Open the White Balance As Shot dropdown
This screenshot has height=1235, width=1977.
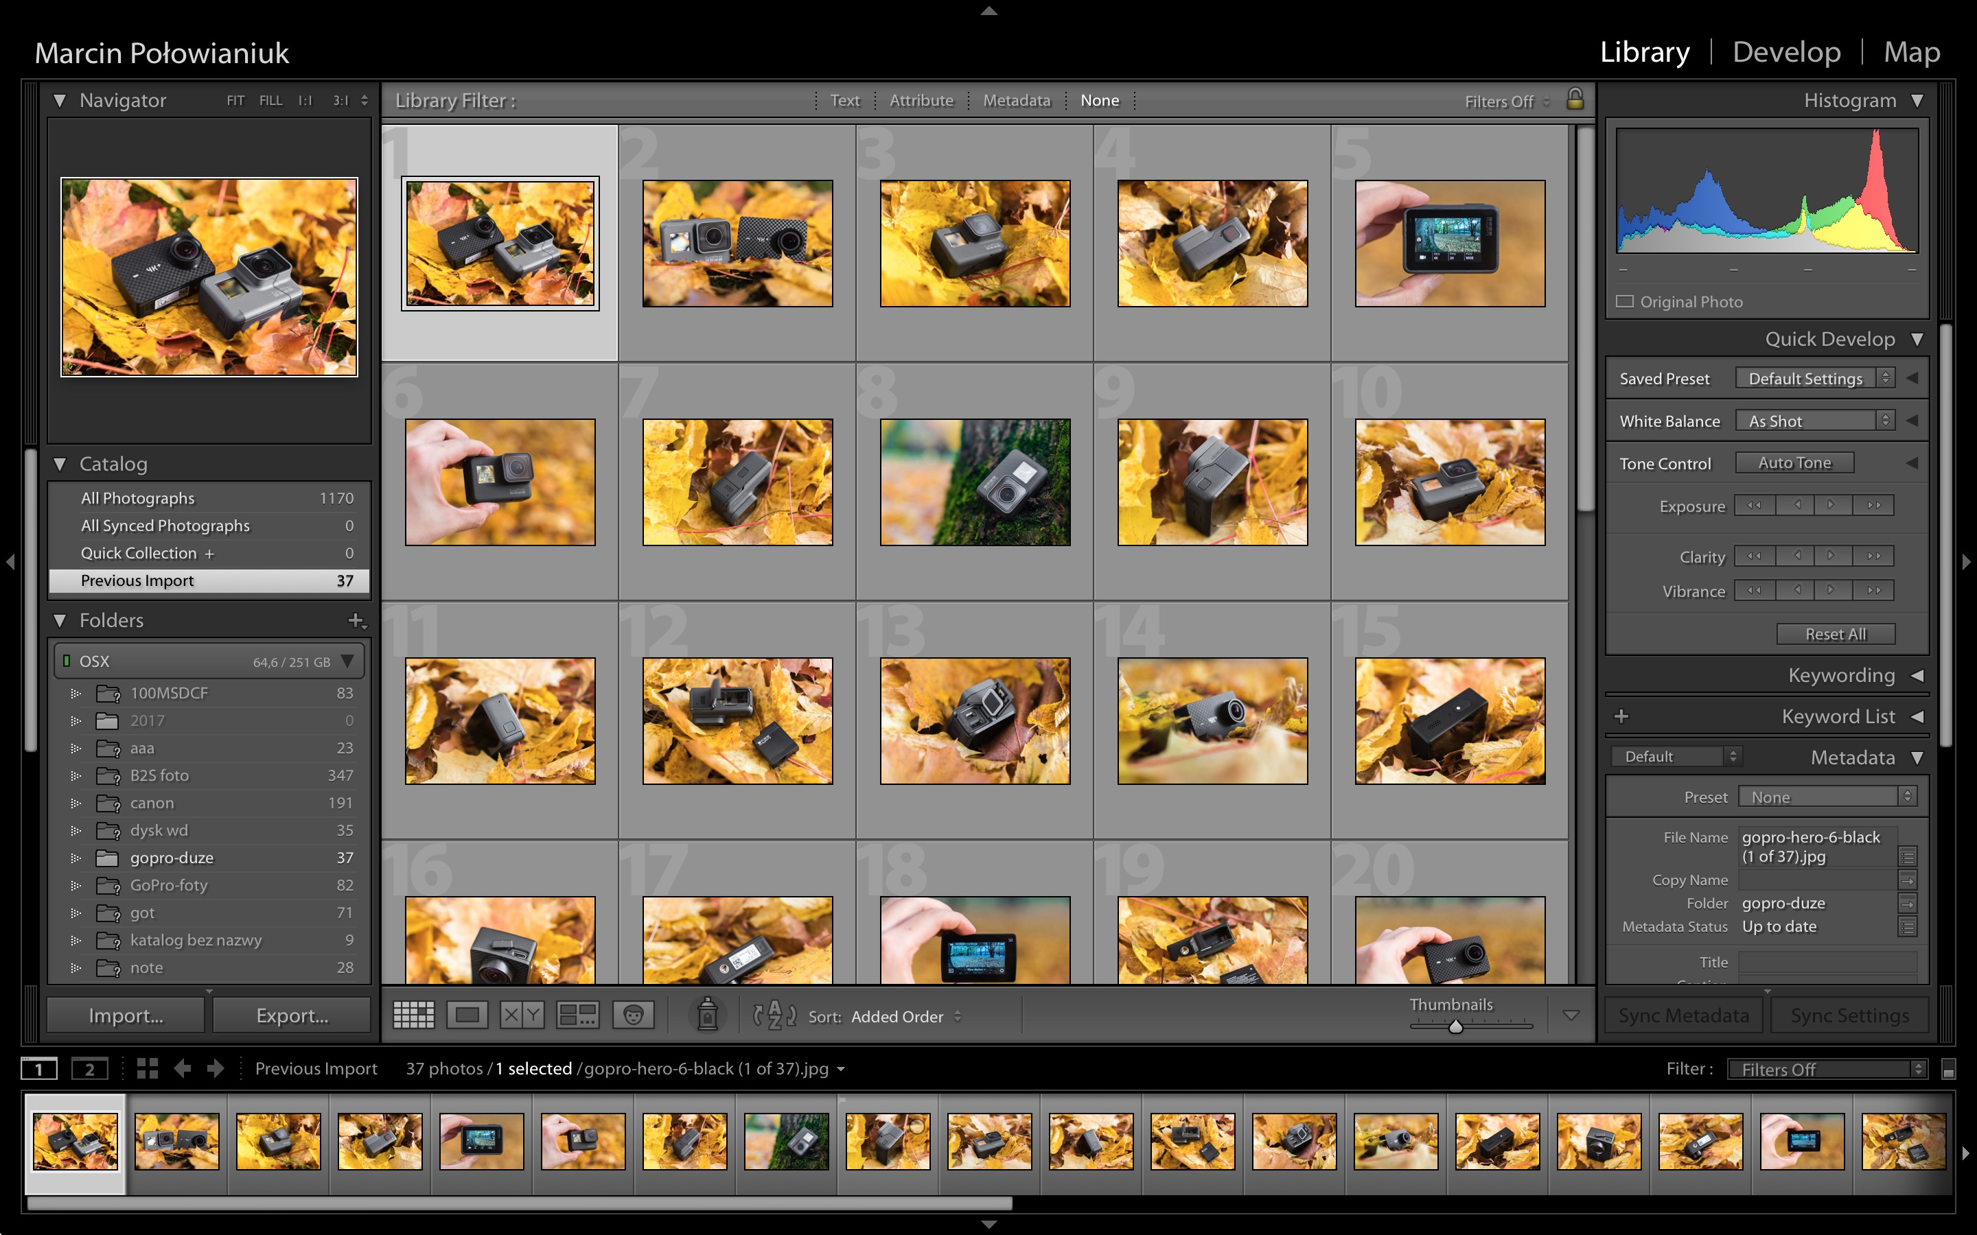[1814, 421]
